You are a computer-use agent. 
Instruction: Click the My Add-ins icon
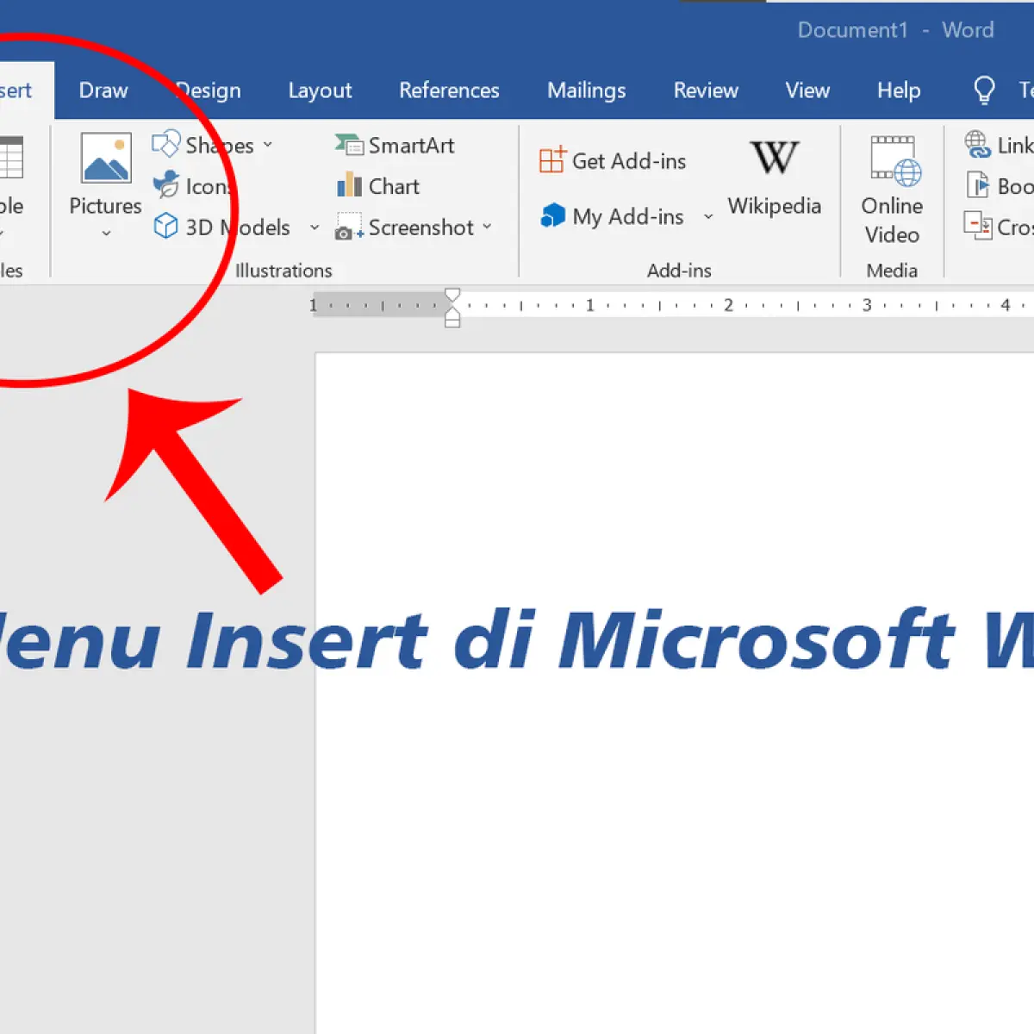[x=552, y=215]
